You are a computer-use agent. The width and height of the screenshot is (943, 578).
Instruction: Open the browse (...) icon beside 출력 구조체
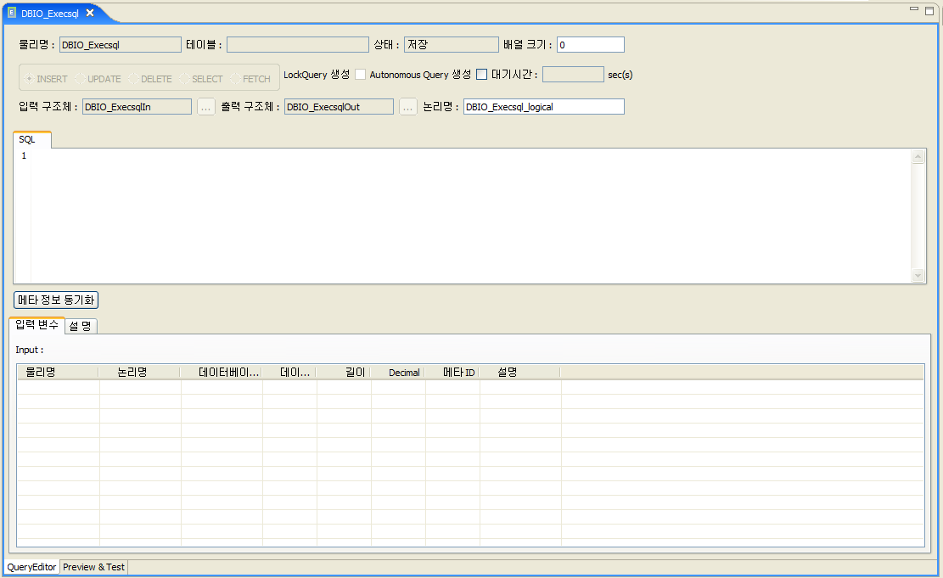[407, 106]
